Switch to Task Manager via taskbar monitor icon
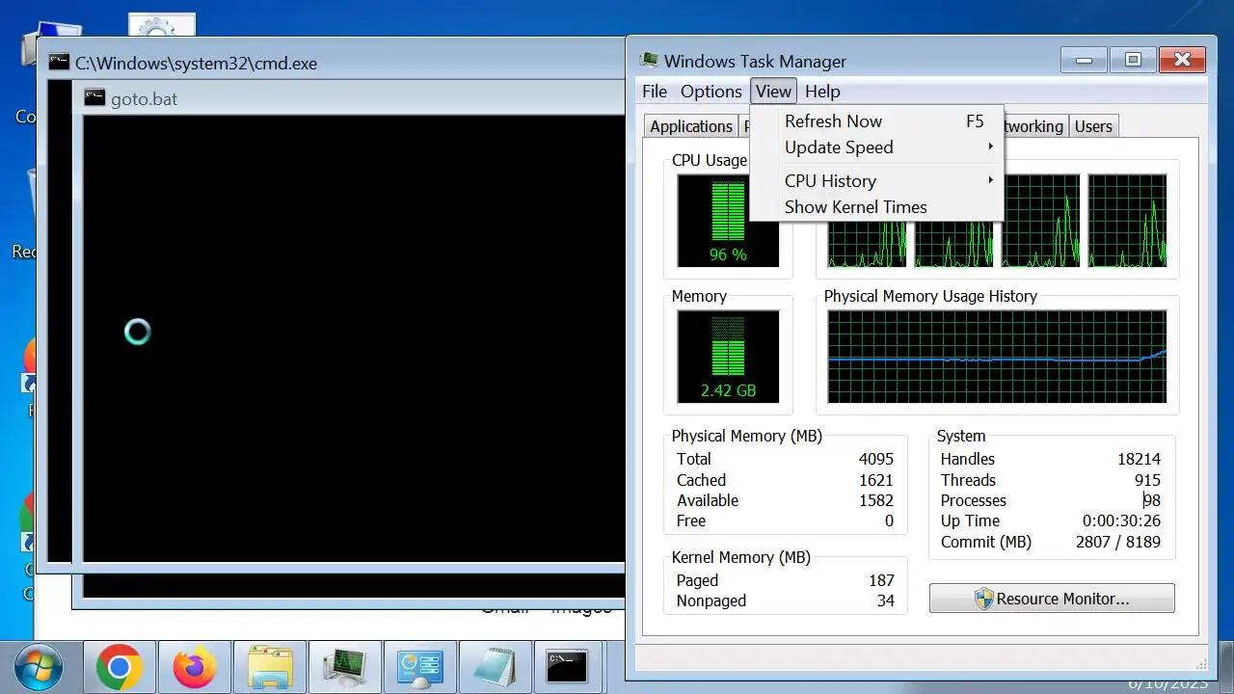Viewport: 1234px width, 694px height. (345, 667)
